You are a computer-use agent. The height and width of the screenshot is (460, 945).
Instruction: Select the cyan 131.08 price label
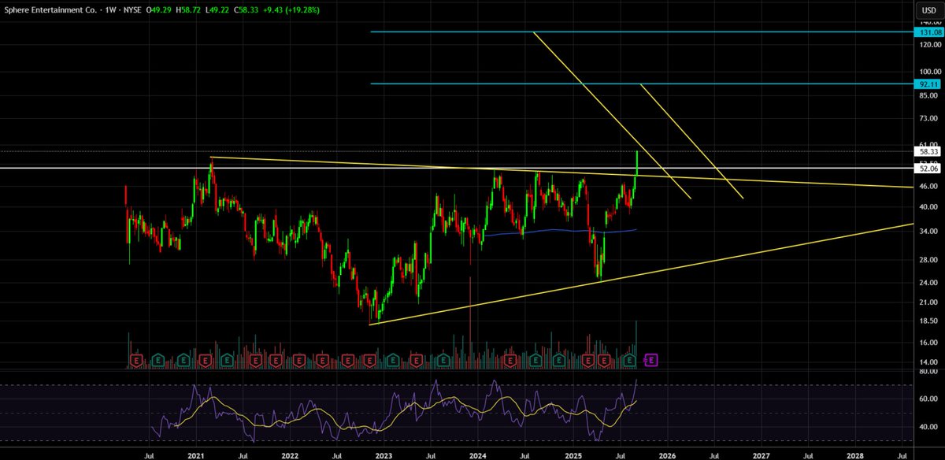pyautogui.click(x=928, y=32)
